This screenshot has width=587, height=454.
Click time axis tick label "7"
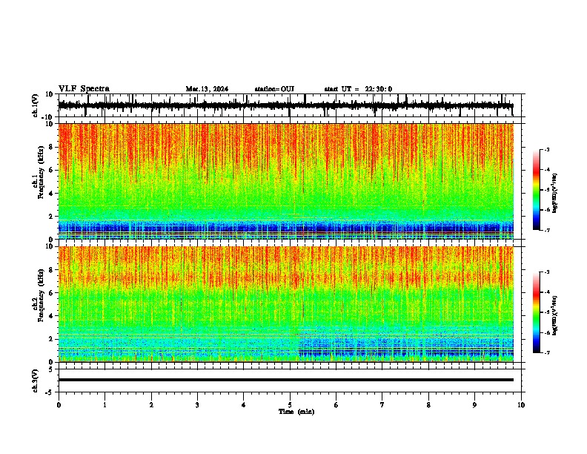(382, 405)
